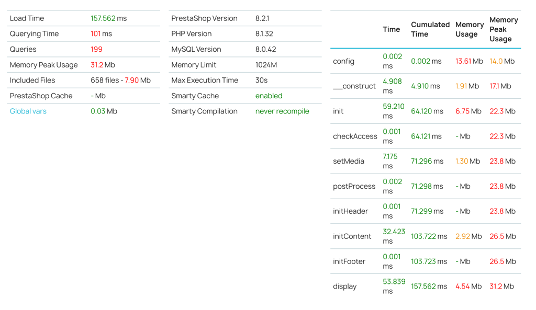The height and width of the screenshot is (310, 536).
Task: Select the Included Files row value
Action: point(120,81)
